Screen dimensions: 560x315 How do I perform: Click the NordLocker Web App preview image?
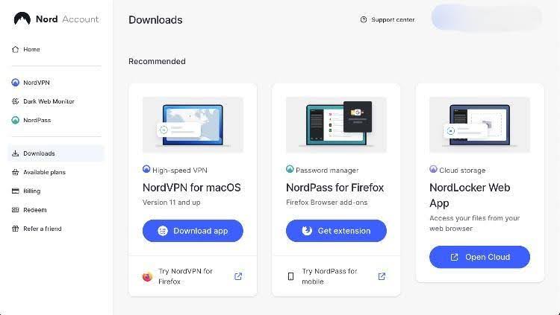click(479, 124)
